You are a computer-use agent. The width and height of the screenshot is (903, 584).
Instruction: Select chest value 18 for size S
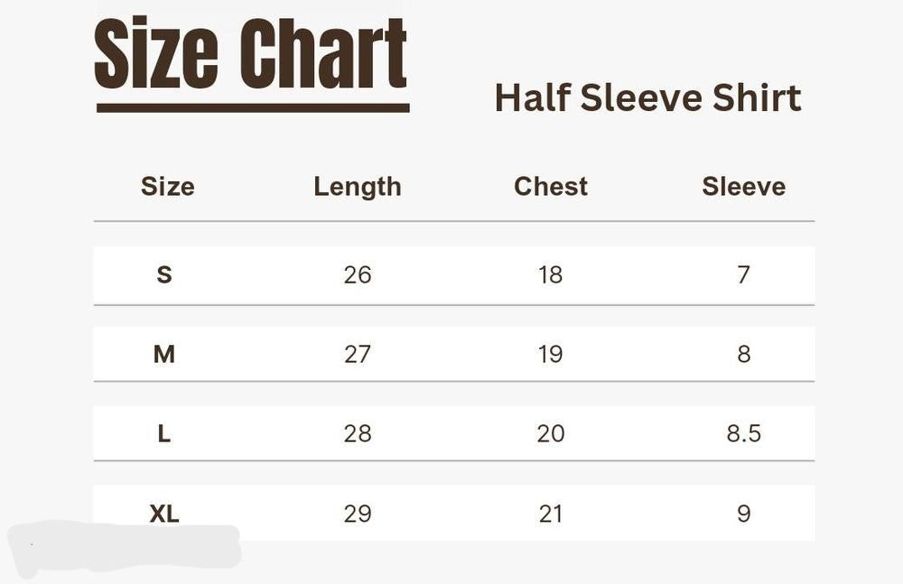pos(550,275)
